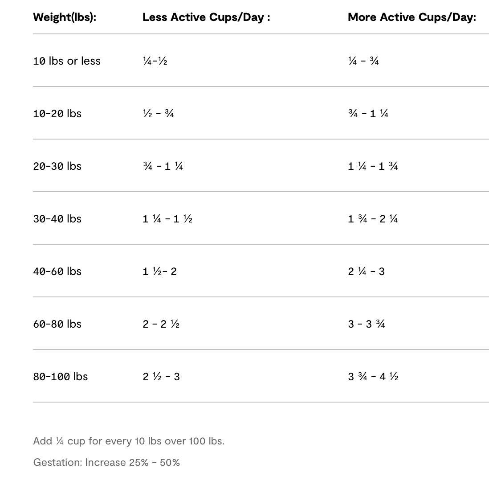This screenshot has height=477, width=489.
Task: Select the more active "3 ¾ - 4 ½" value
Action: (x=373, y=377)
